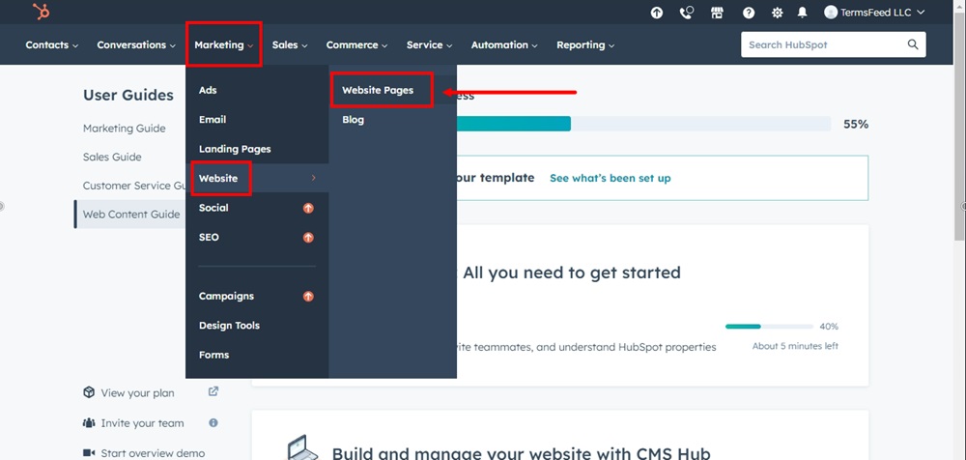The image size is (966, 460).
Task: Open the settings gear icon
Action: click(778, 13)
